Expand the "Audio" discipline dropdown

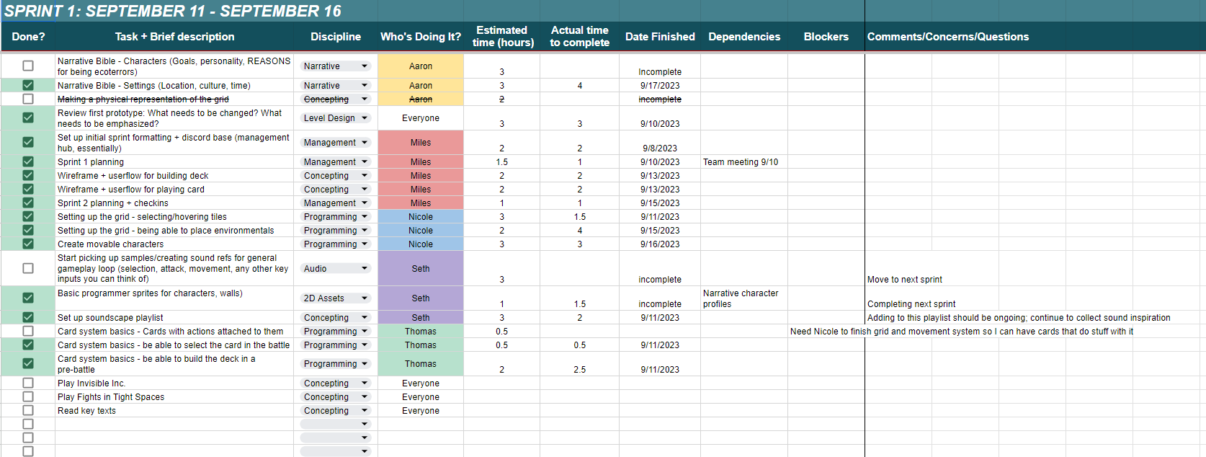coord(365,269)
